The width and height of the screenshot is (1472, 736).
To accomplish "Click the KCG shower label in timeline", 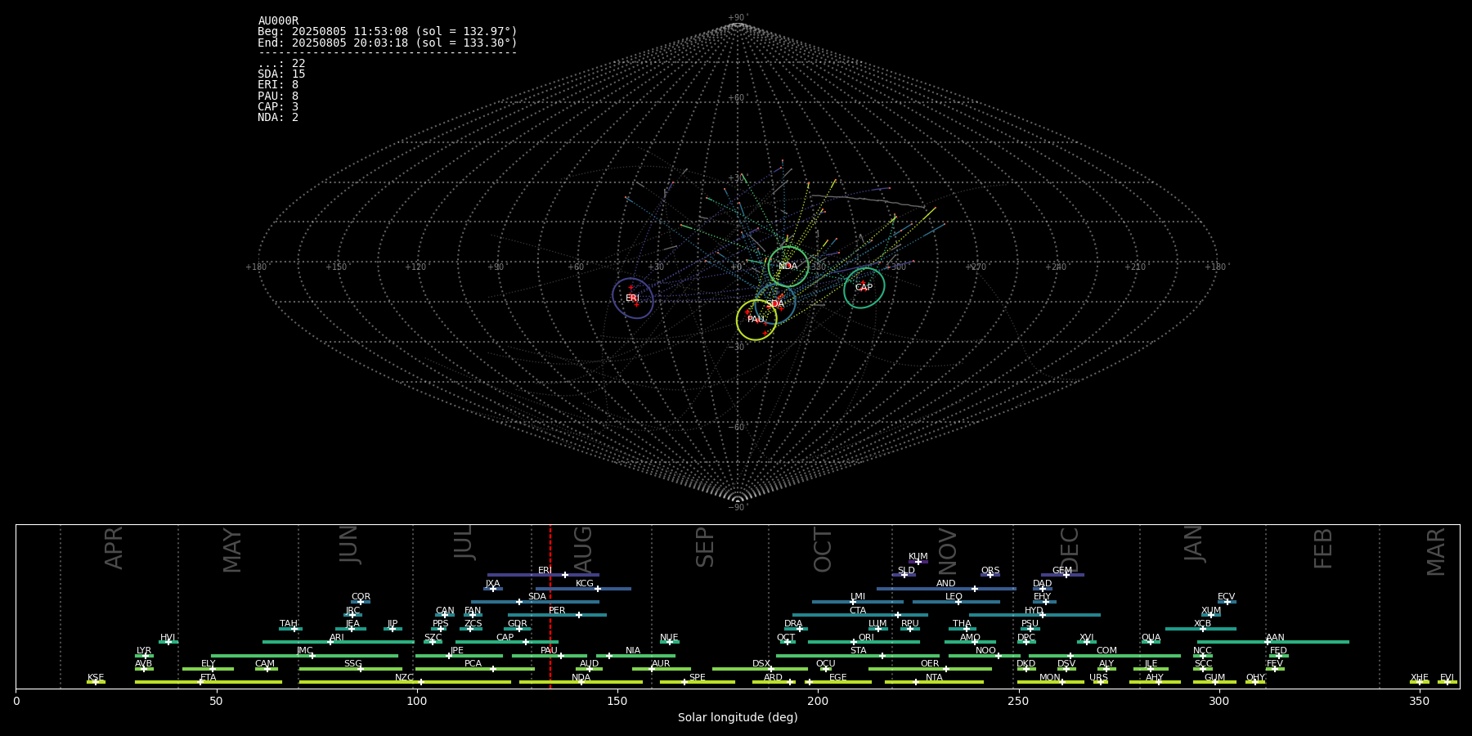I will [585, 584].
